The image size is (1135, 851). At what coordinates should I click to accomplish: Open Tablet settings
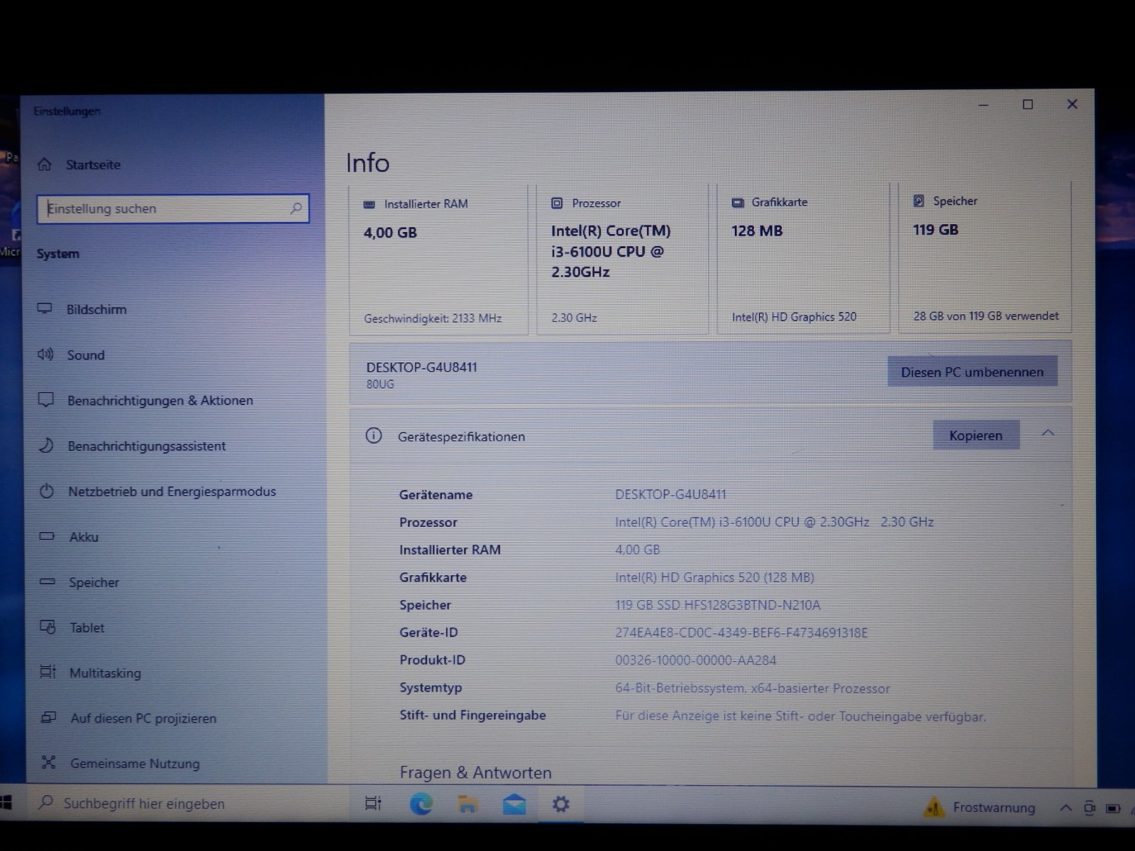[x=87, y=628]
